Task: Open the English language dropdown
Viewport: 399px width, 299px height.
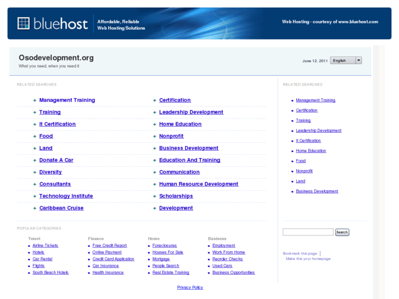Action: coord(346,60)
